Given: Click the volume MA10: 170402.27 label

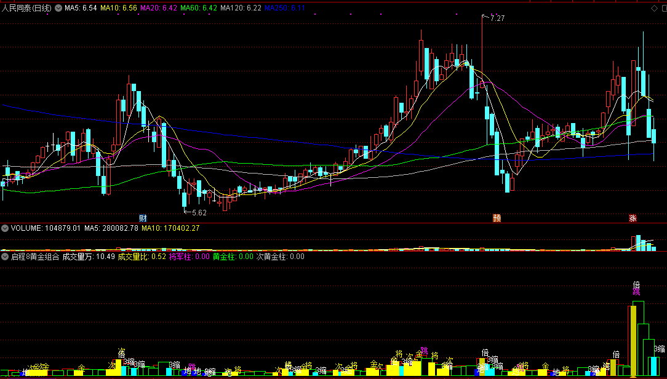Looking at the screenshot, I should [170, 228].
